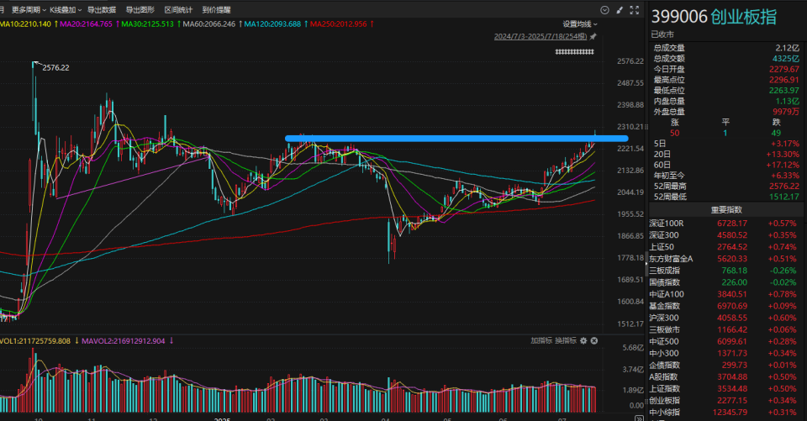Click the 52周最低 1512.17 row
807x421 pixels.
(726, 197)
